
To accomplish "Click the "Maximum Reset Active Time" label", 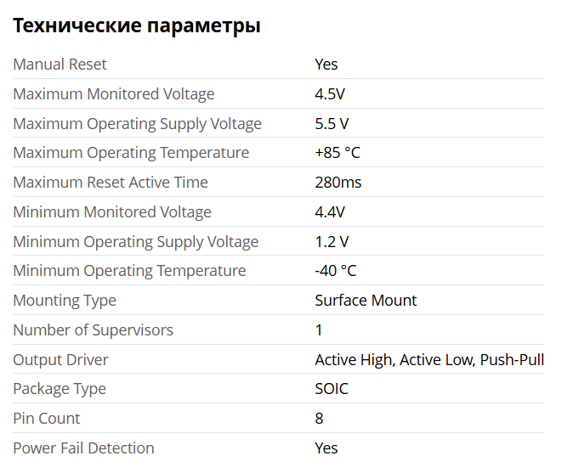I will tap(111, 183).
